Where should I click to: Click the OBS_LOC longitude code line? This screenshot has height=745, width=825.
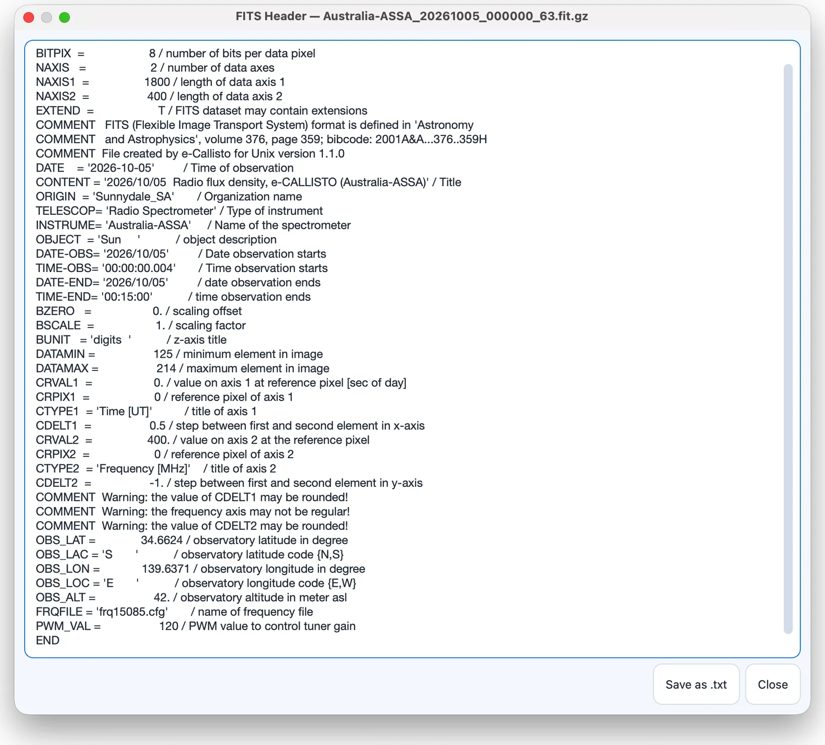pyautogui.click(x=196, y=584)
